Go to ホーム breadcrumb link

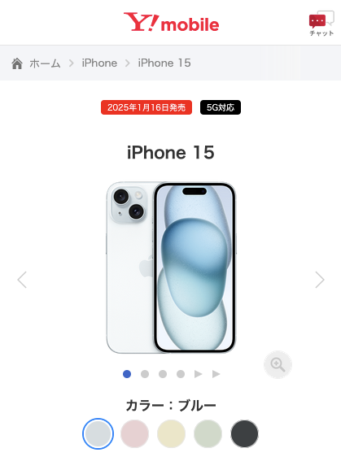coord(45,63)
